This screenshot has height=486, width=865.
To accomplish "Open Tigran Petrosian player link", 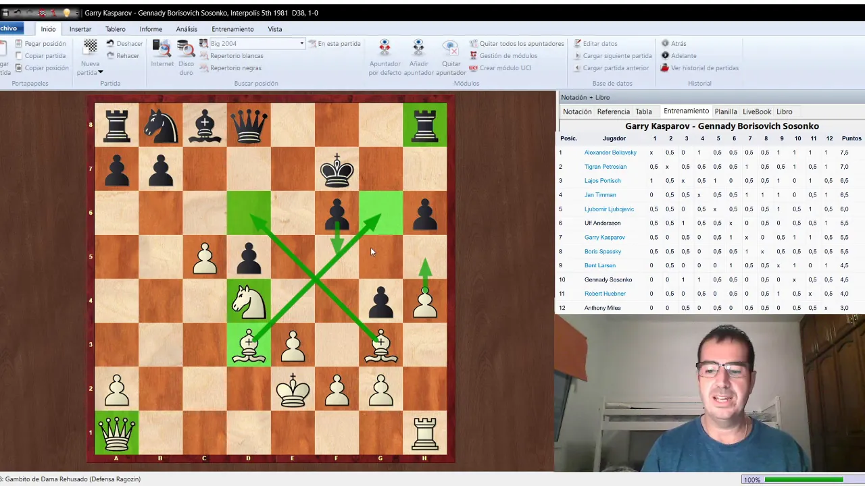I will (x=605, y=167).
